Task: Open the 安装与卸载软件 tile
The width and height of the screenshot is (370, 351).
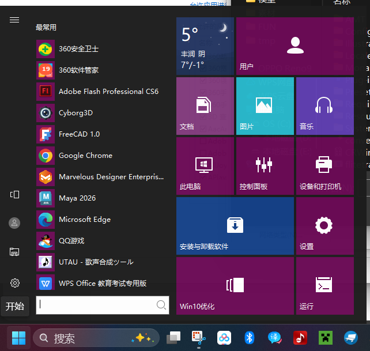Action: coord(235,226)
